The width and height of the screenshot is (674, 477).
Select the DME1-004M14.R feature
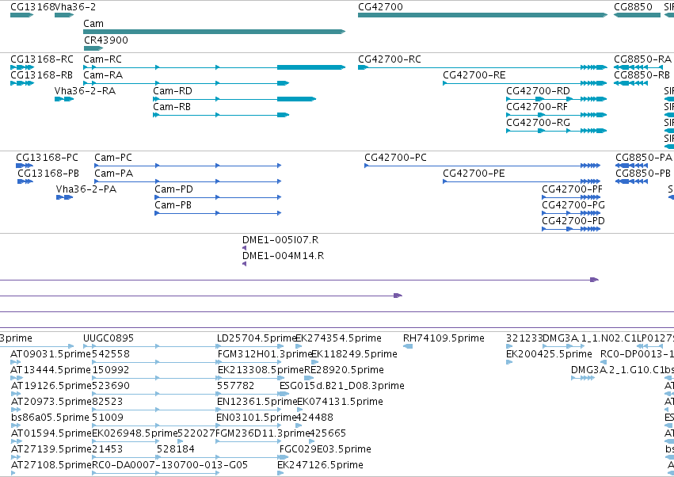tap(244, 264)
